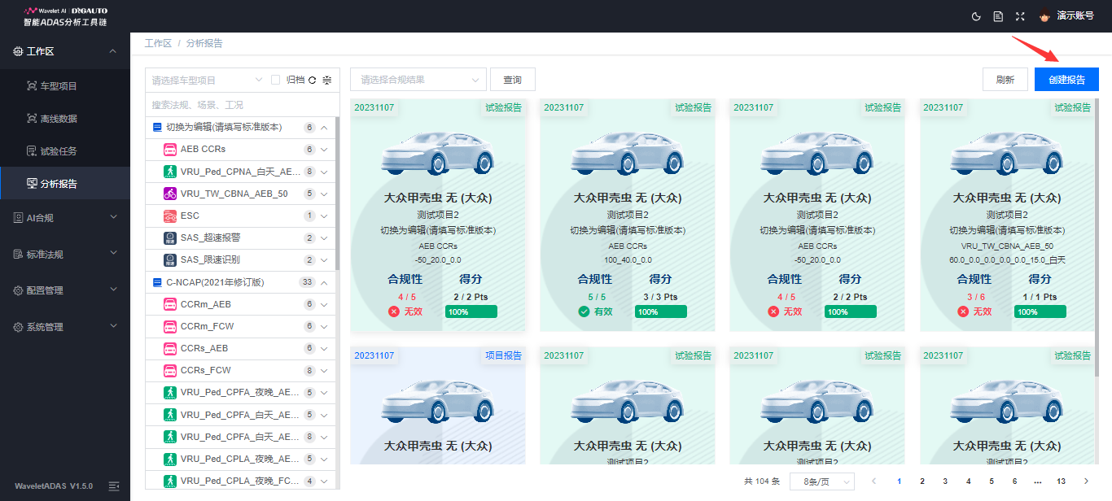This screenshot has height=501, width=1112.
Task: Expand the AI合规 sidebar menu
Action: pos(65,217)
